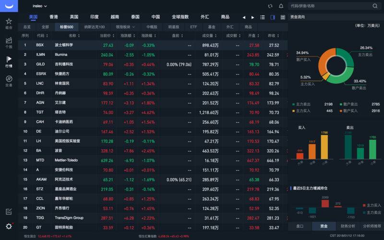Sort by the 代码 column arrows
Screen dimensions: 384x240
point(47,36)
